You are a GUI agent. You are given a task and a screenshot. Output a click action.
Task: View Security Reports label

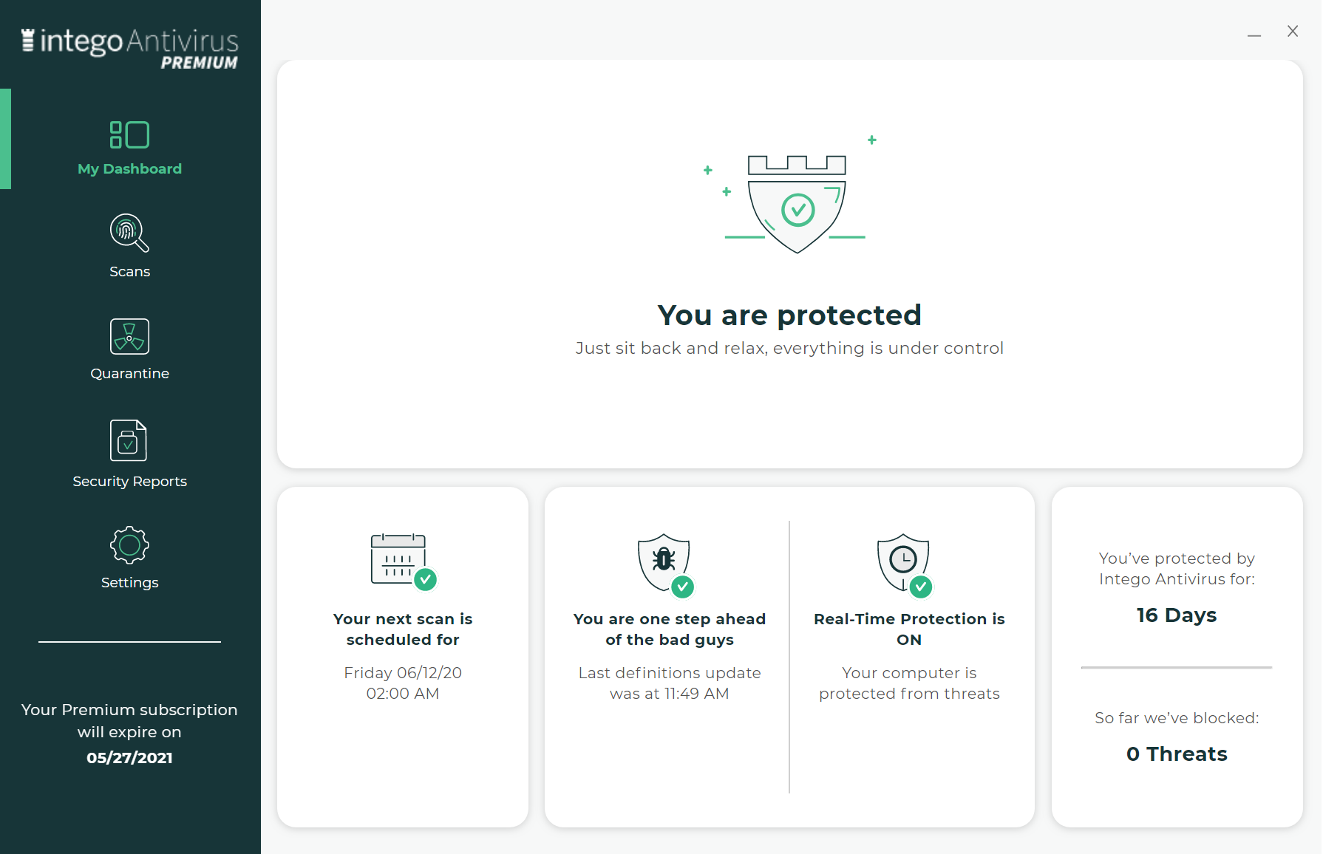(129, 482)
